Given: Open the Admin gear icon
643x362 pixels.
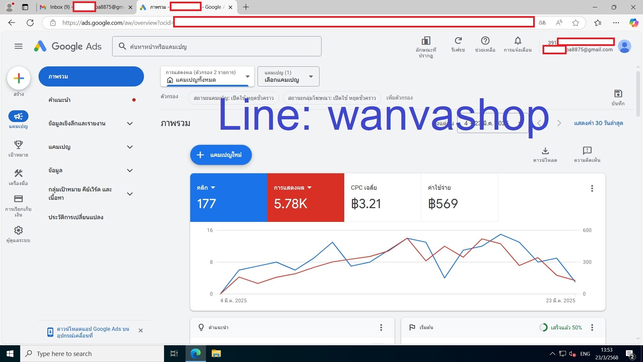Looking at the screenshot, I should [x=18, y=230].
